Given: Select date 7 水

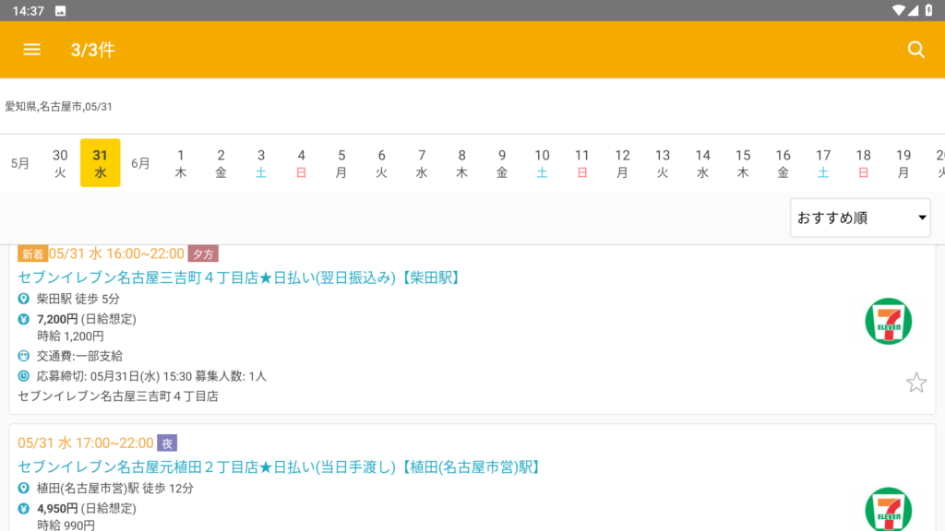Looking at the screenshot, I should point(421,163).
